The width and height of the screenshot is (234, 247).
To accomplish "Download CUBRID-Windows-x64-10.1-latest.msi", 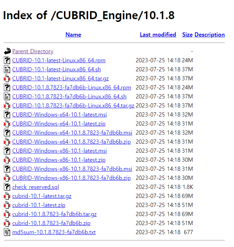I will tap(60, 115).
